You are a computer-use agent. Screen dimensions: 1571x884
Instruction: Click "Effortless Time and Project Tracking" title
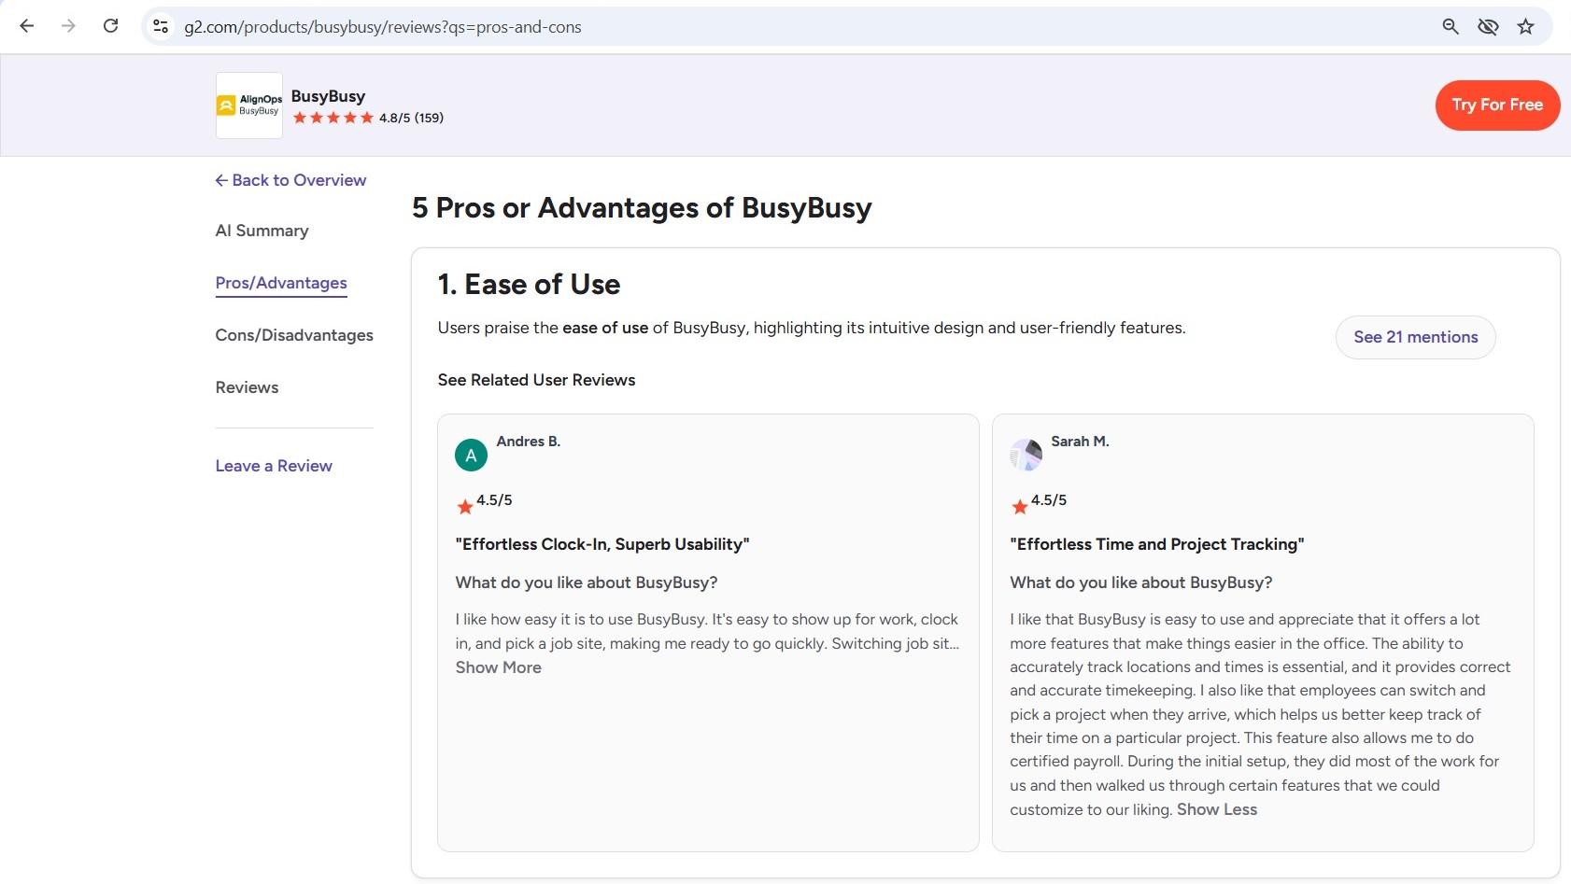point(1157,544)
